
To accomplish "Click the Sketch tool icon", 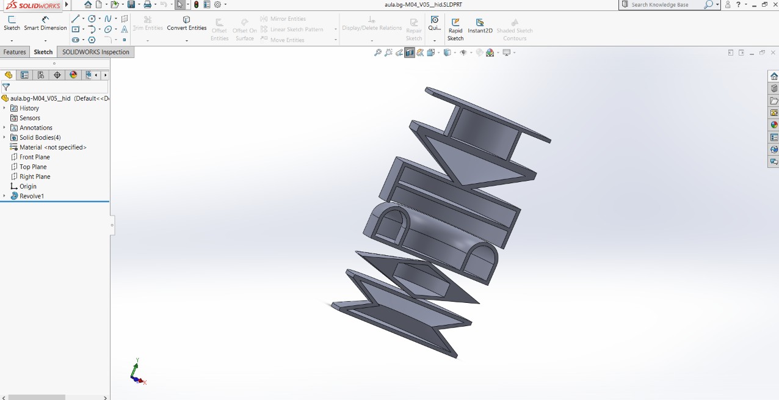I will click(12, 23).
